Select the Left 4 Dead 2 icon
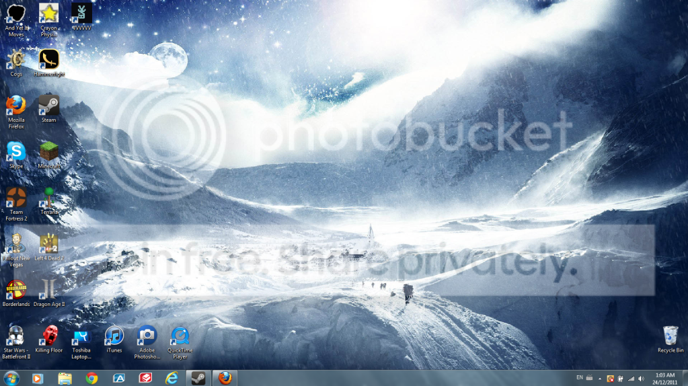This screenshot has height=386, width=688. coord(48,247)
